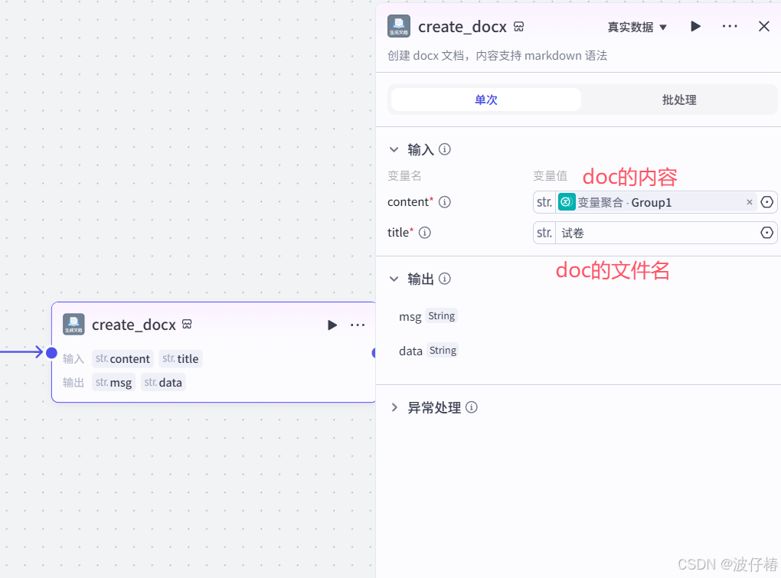Click the link icon beside create_docx title
Screen dimensions: 781x578
click(519, 26)
